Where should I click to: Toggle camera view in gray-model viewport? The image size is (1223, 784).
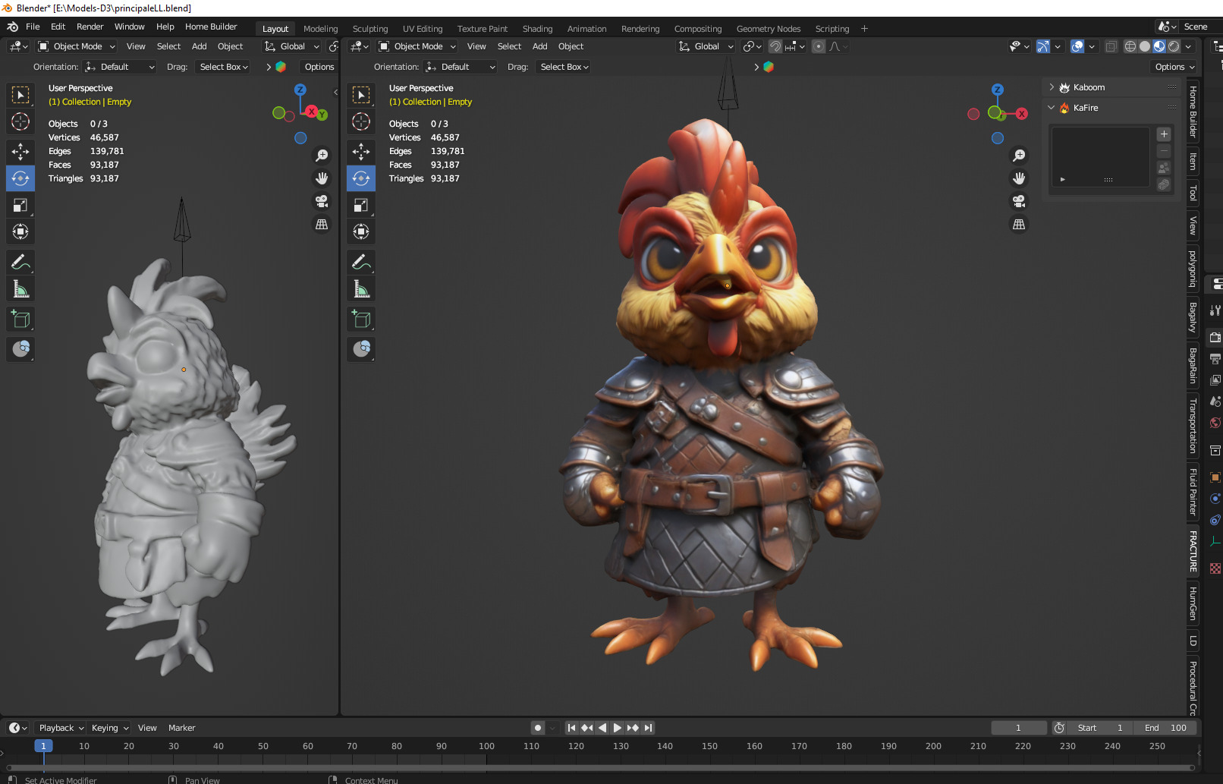322,201
